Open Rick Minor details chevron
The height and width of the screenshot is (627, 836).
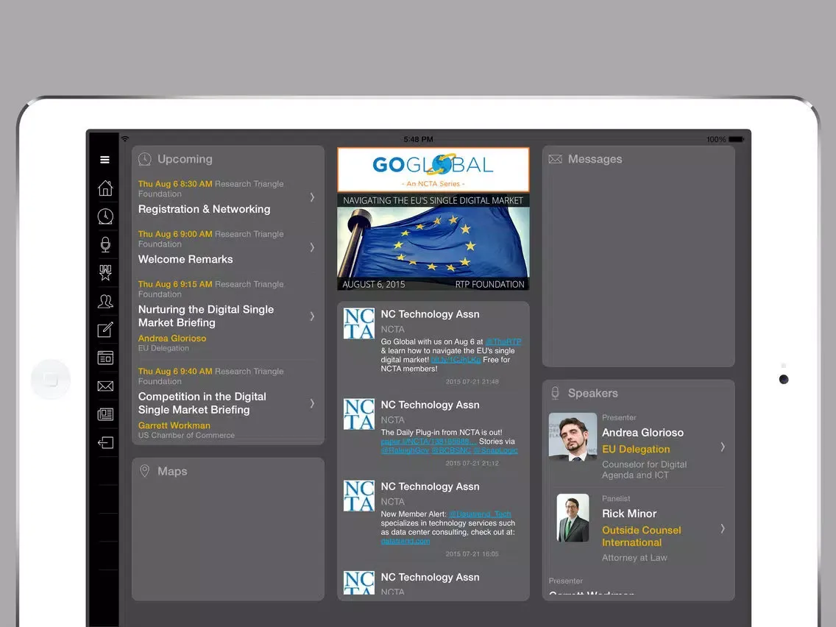point(723,528)
